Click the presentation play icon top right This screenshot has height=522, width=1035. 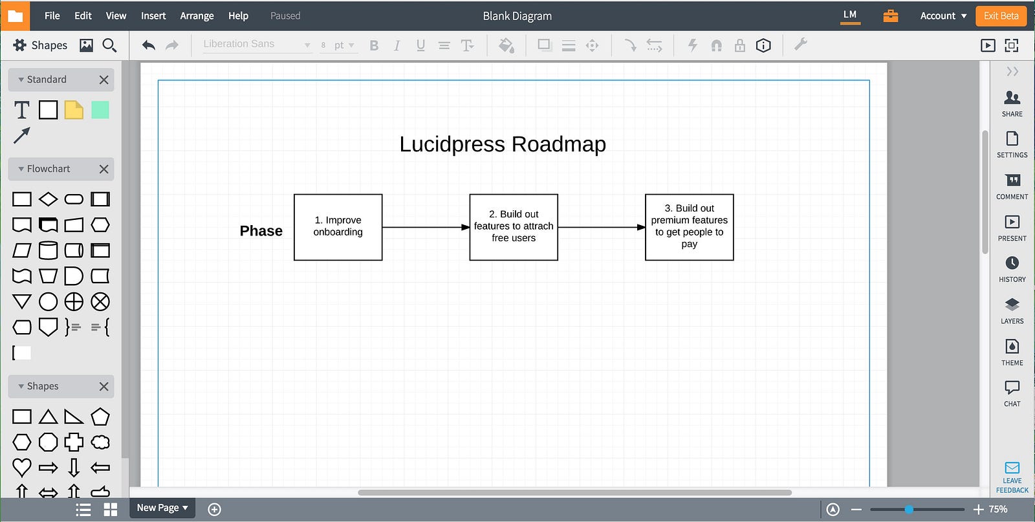[x=988, y=45]
